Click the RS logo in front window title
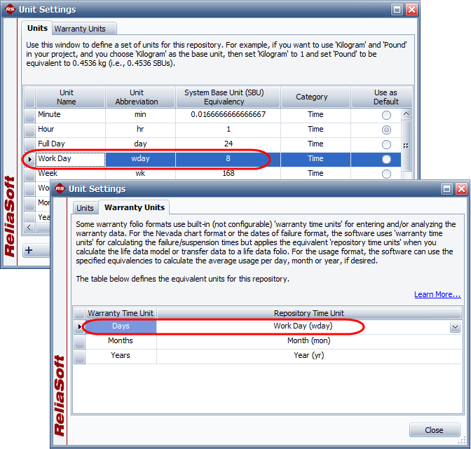 pos(60,188)
